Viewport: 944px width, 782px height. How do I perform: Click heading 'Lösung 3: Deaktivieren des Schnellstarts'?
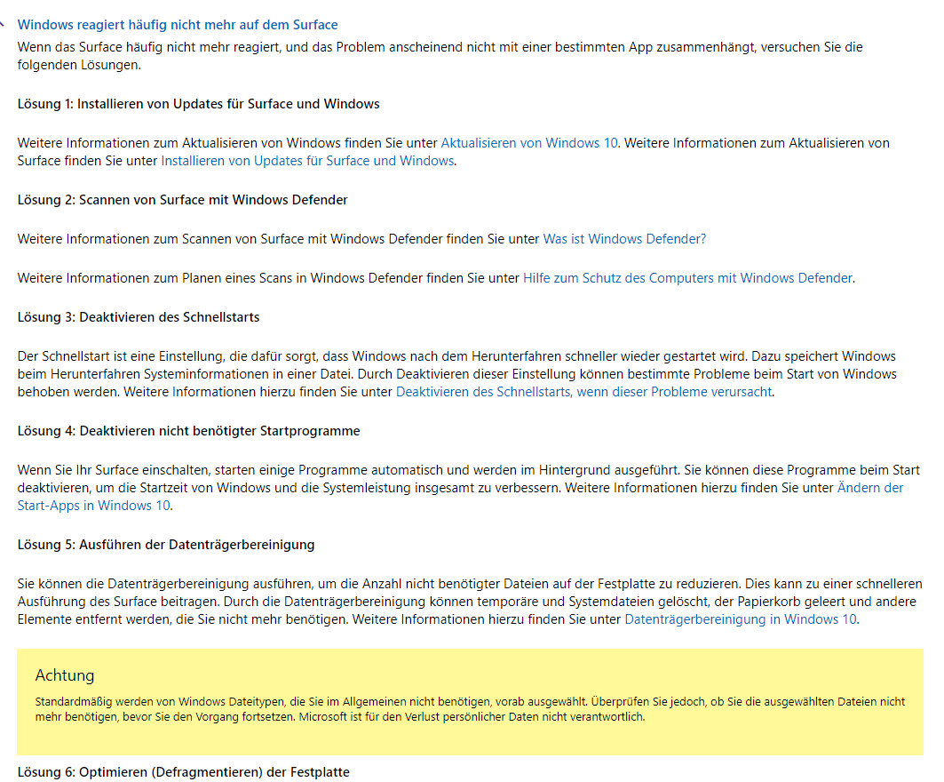(x=139, y=317)
